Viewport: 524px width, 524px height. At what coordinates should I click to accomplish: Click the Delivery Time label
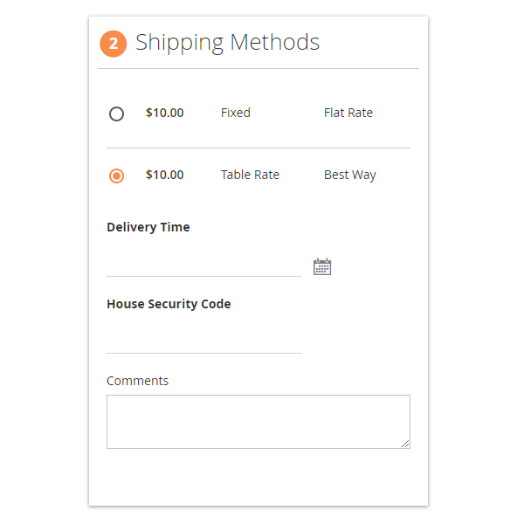click(x=148, y=227)
